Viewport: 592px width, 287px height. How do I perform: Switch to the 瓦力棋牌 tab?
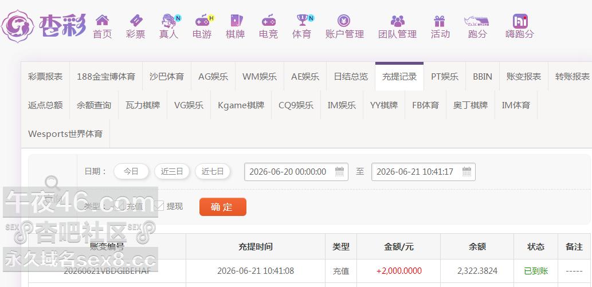click(143, 105)
